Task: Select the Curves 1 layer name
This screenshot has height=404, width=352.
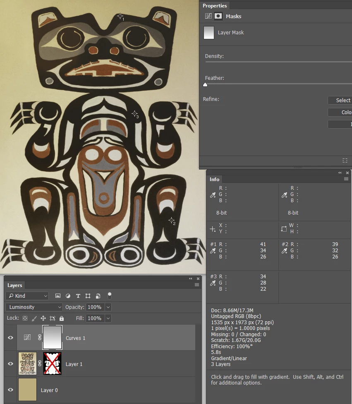Action: coord(76,338)
